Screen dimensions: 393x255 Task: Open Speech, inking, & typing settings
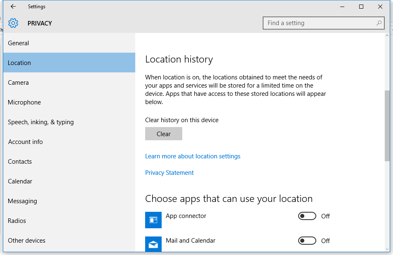[x=41, y=122]
